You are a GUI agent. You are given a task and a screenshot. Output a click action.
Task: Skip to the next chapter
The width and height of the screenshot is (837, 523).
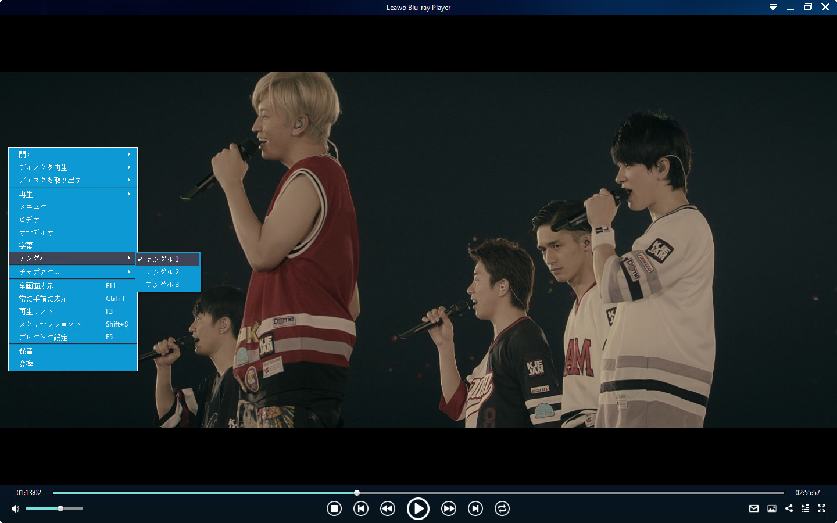pyautogui.click(x=475, y=508)
